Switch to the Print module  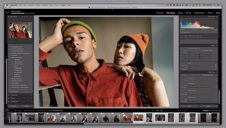click(x=210, y=13)
